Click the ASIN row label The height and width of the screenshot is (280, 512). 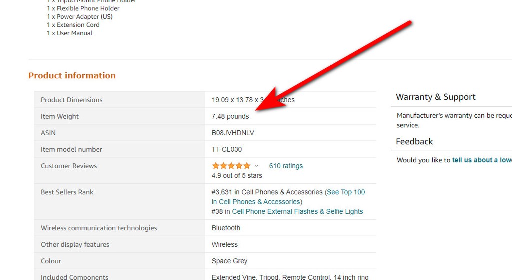(x=48, y=133)
